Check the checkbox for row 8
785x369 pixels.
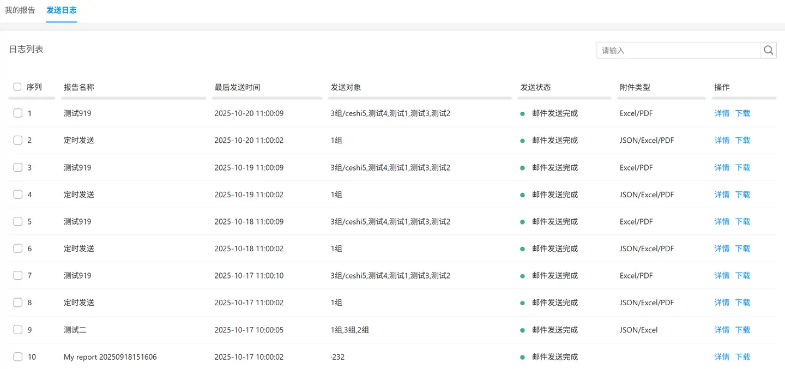(x=18, y=303)
